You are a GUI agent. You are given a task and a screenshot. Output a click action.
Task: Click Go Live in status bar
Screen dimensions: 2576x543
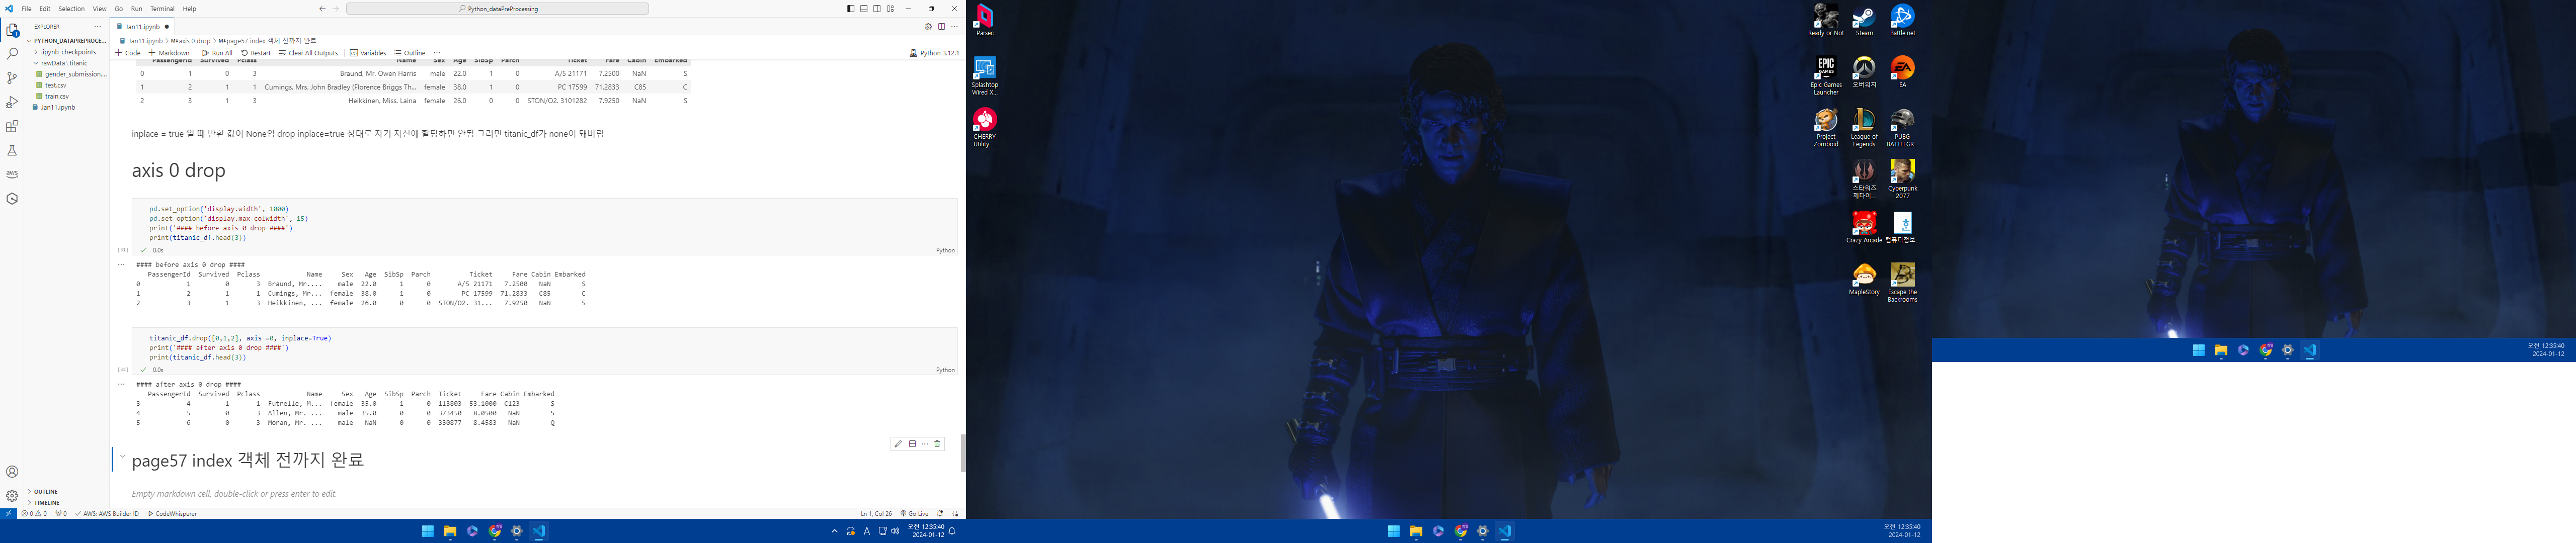coord(914,514)
